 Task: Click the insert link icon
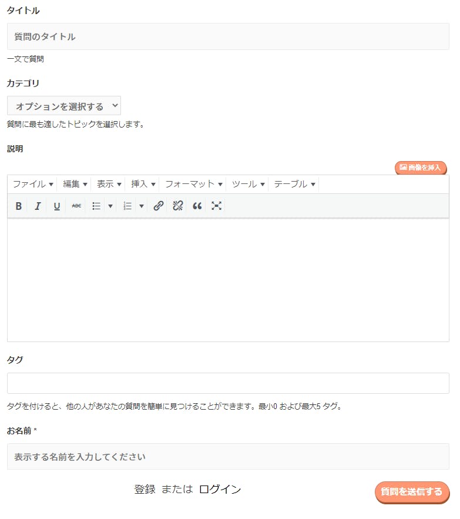point(158,206)
